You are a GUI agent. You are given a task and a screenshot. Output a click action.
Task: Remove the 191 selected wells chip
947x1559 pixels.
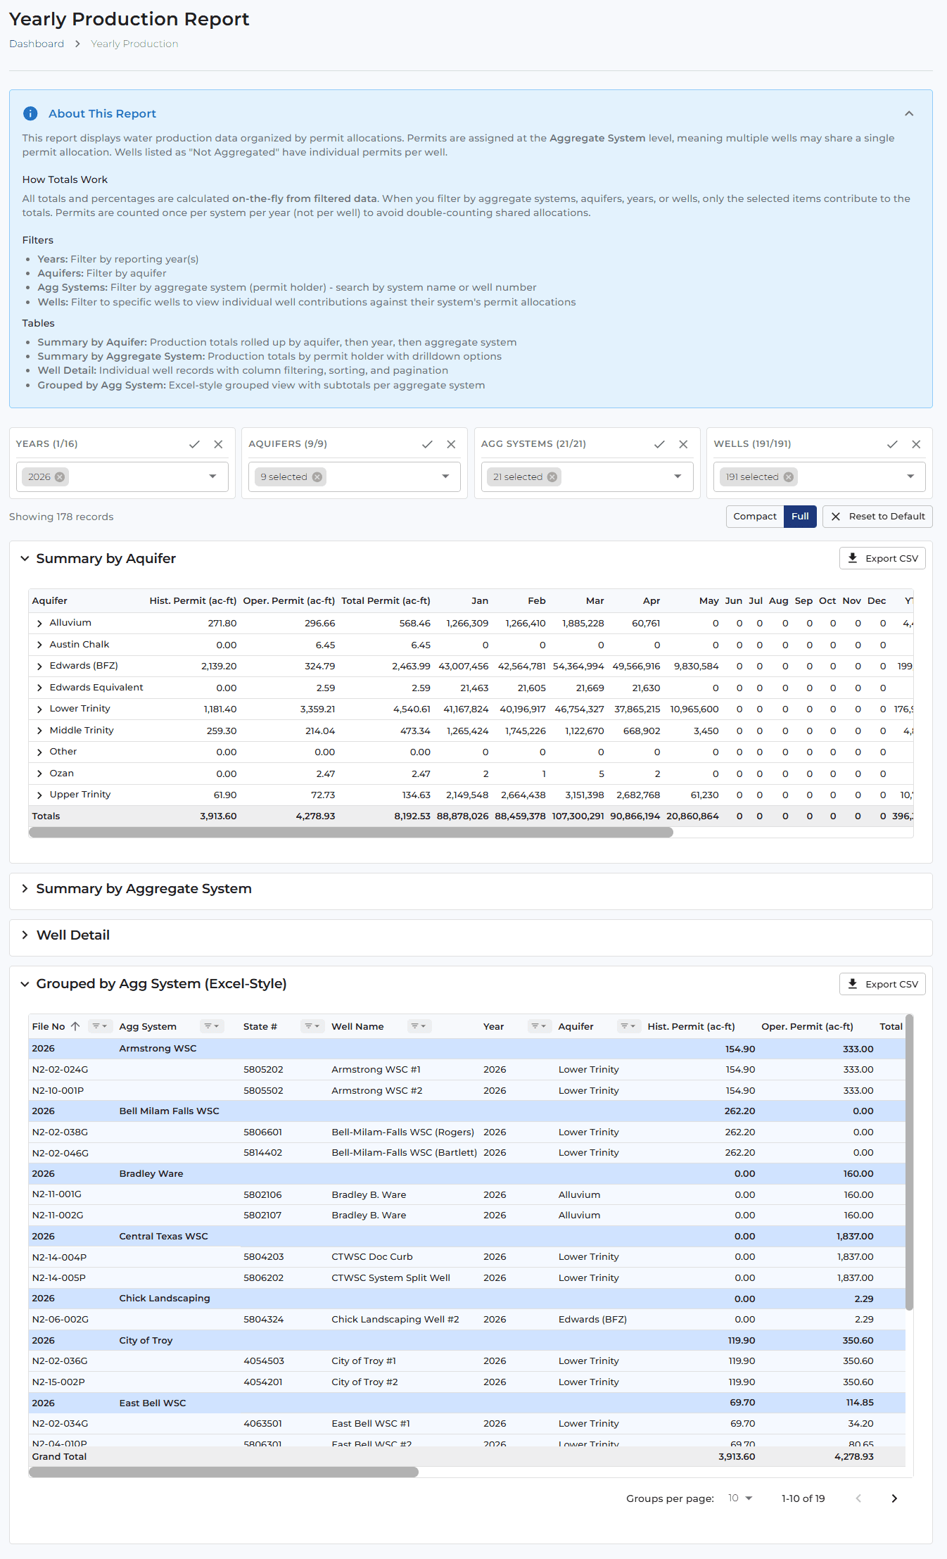[x=789, y=476]
